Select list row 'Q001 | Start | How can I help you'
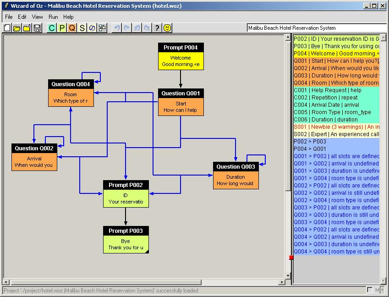The image size is (389, 297). (336, 61)
